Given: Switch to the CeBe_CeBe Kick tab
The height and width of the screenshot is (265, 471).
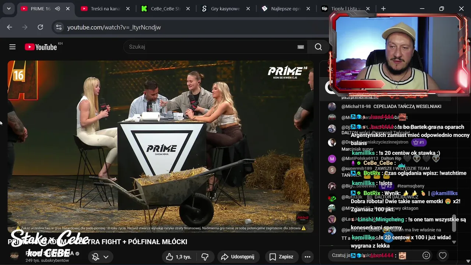Looking at the screenshot, I should tap(166, 8).
